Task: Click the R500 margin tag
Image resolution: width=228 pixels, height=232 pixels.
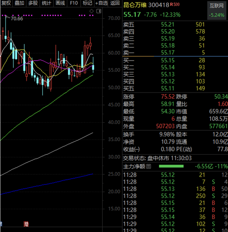Action: [x=175, y=5]
